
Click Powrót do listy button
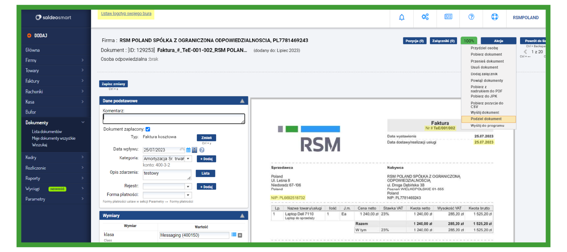[533, 41]
